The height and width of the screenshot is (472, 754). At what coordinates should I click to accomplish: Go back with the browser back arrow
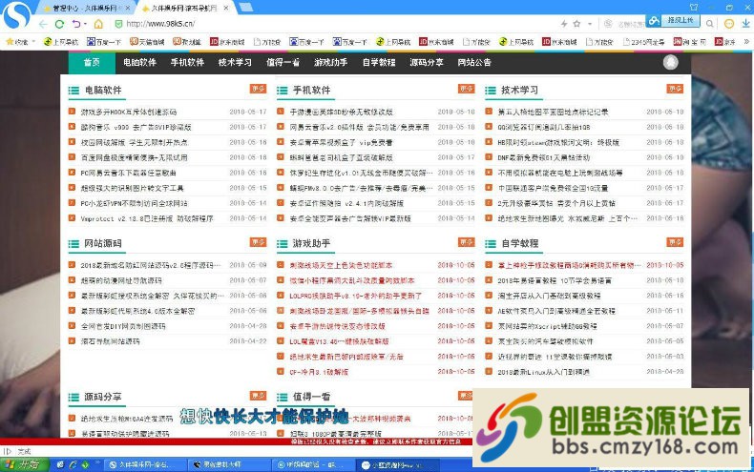(43, 24)
